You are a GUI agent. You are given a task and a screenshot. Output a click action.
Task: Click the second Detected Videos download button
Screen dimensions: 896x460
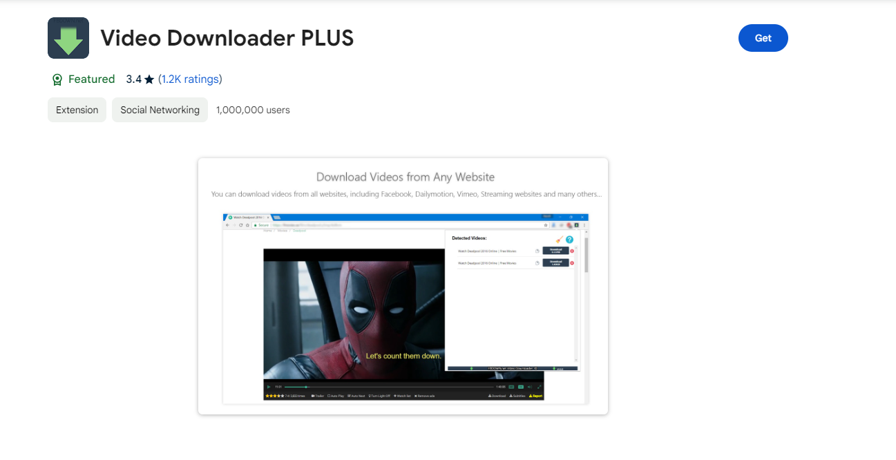(555, 262)
